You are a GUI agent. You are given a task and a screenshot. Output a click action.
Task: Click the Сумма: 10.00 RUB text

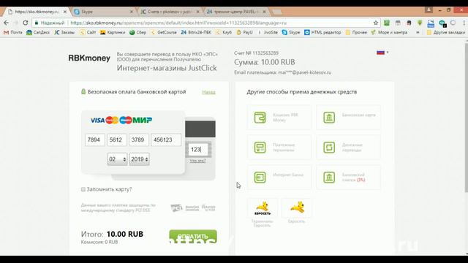click(x=265, y=62)
